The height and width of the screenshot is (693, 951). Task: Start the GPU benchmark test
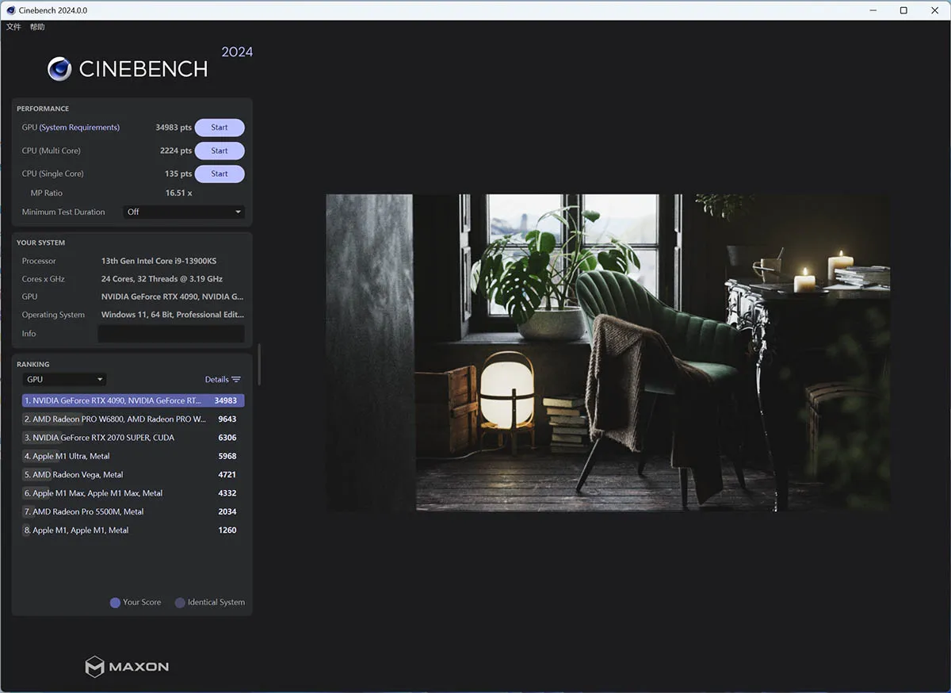220,128
